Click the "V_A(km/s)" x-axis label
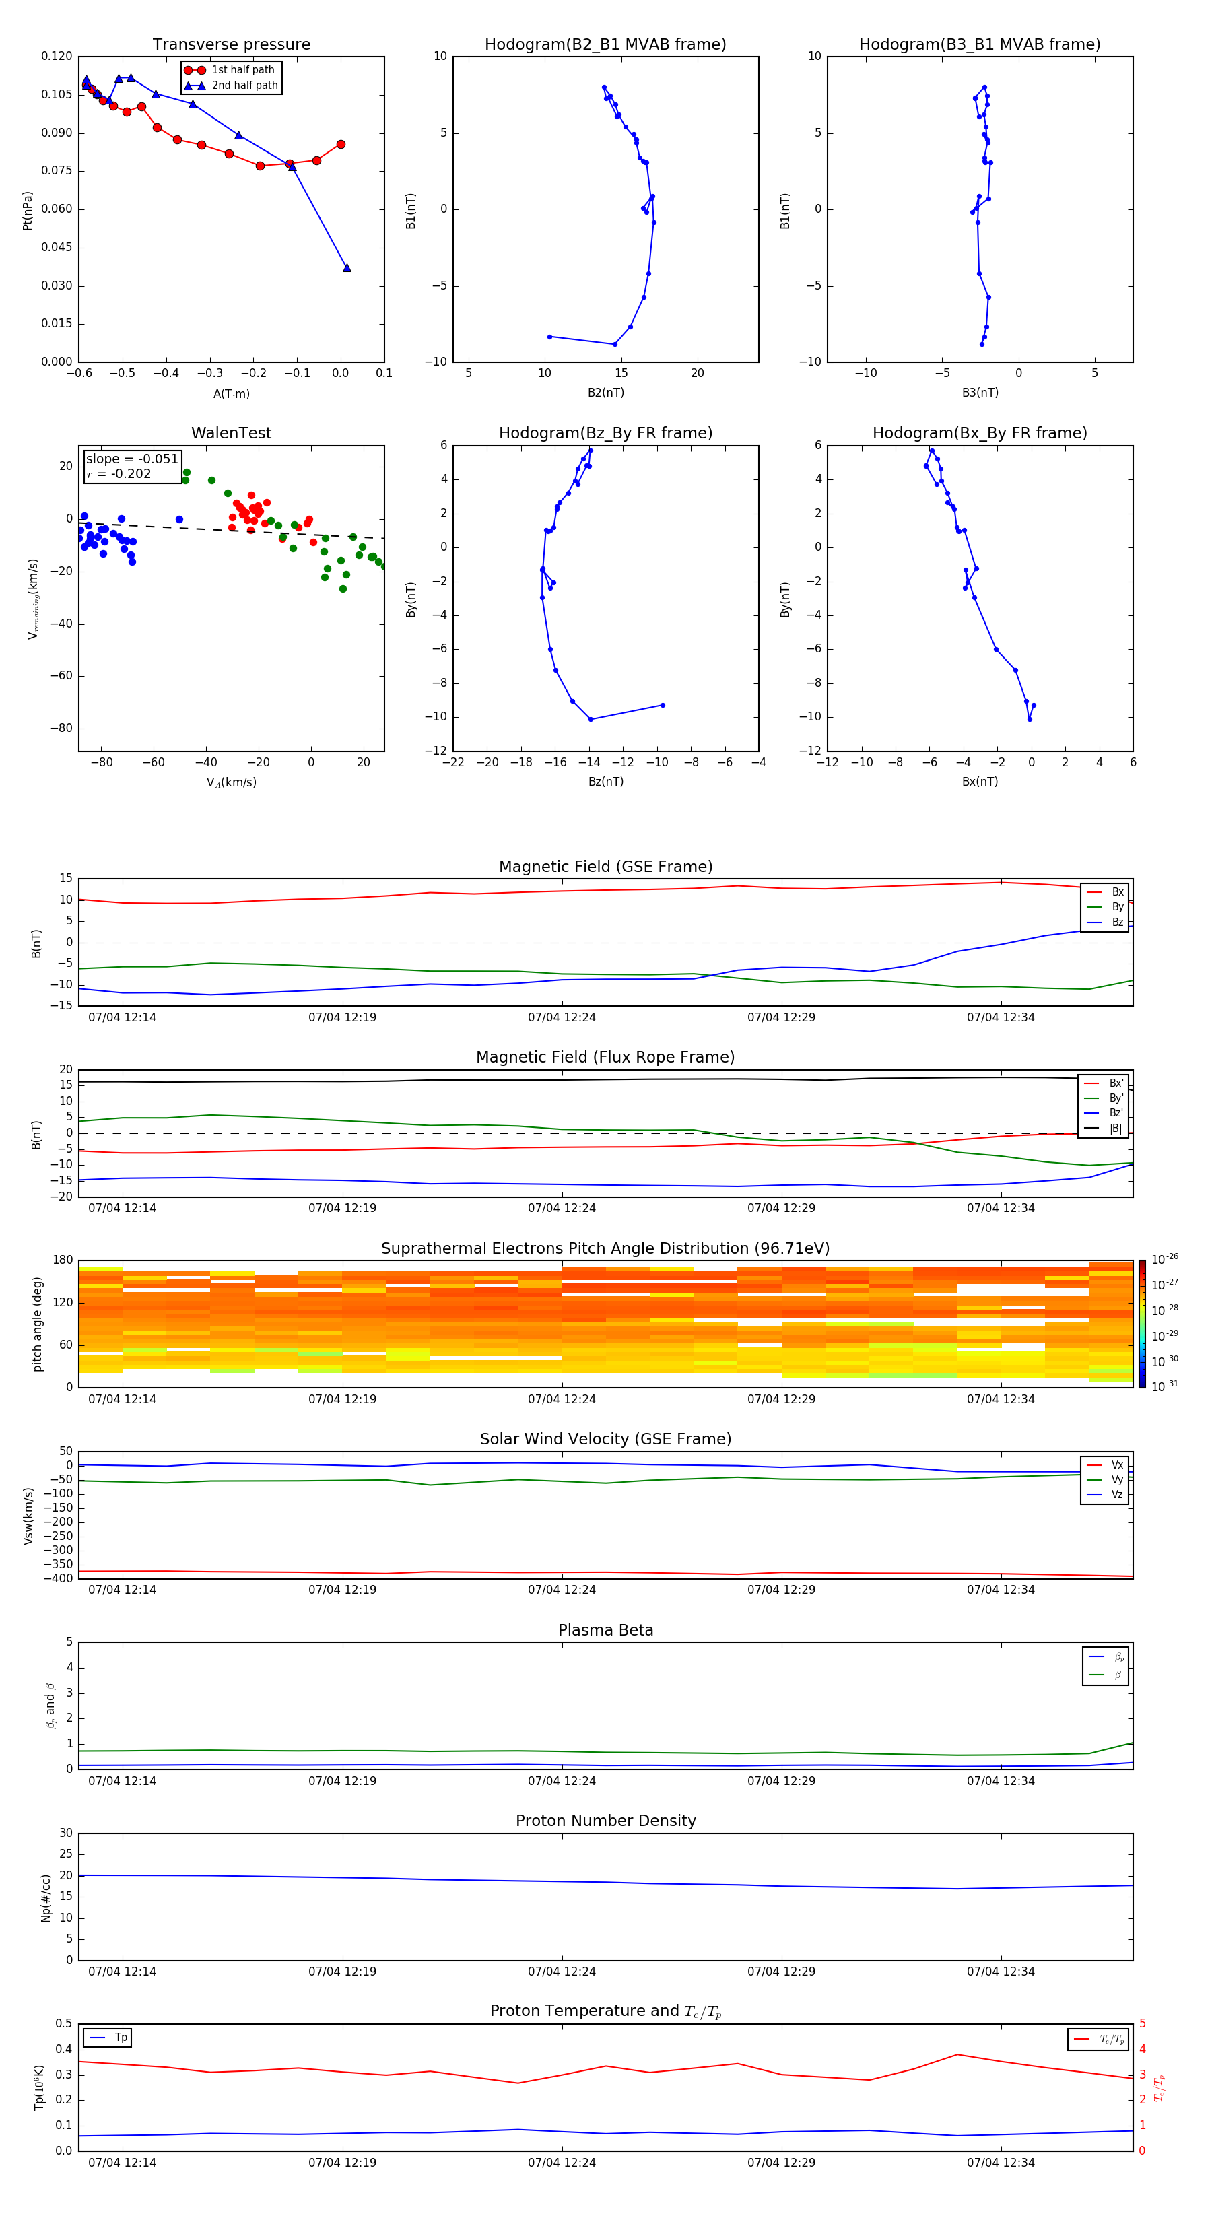The width and height of the screenshot is (1212, 2222). [231, 782]
